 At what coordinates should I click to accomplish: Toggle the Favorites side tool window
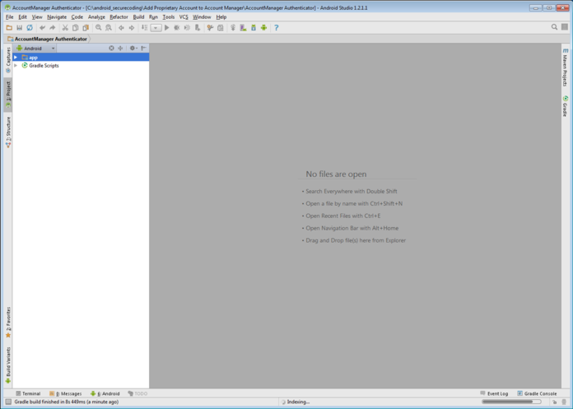coord(8,323)
